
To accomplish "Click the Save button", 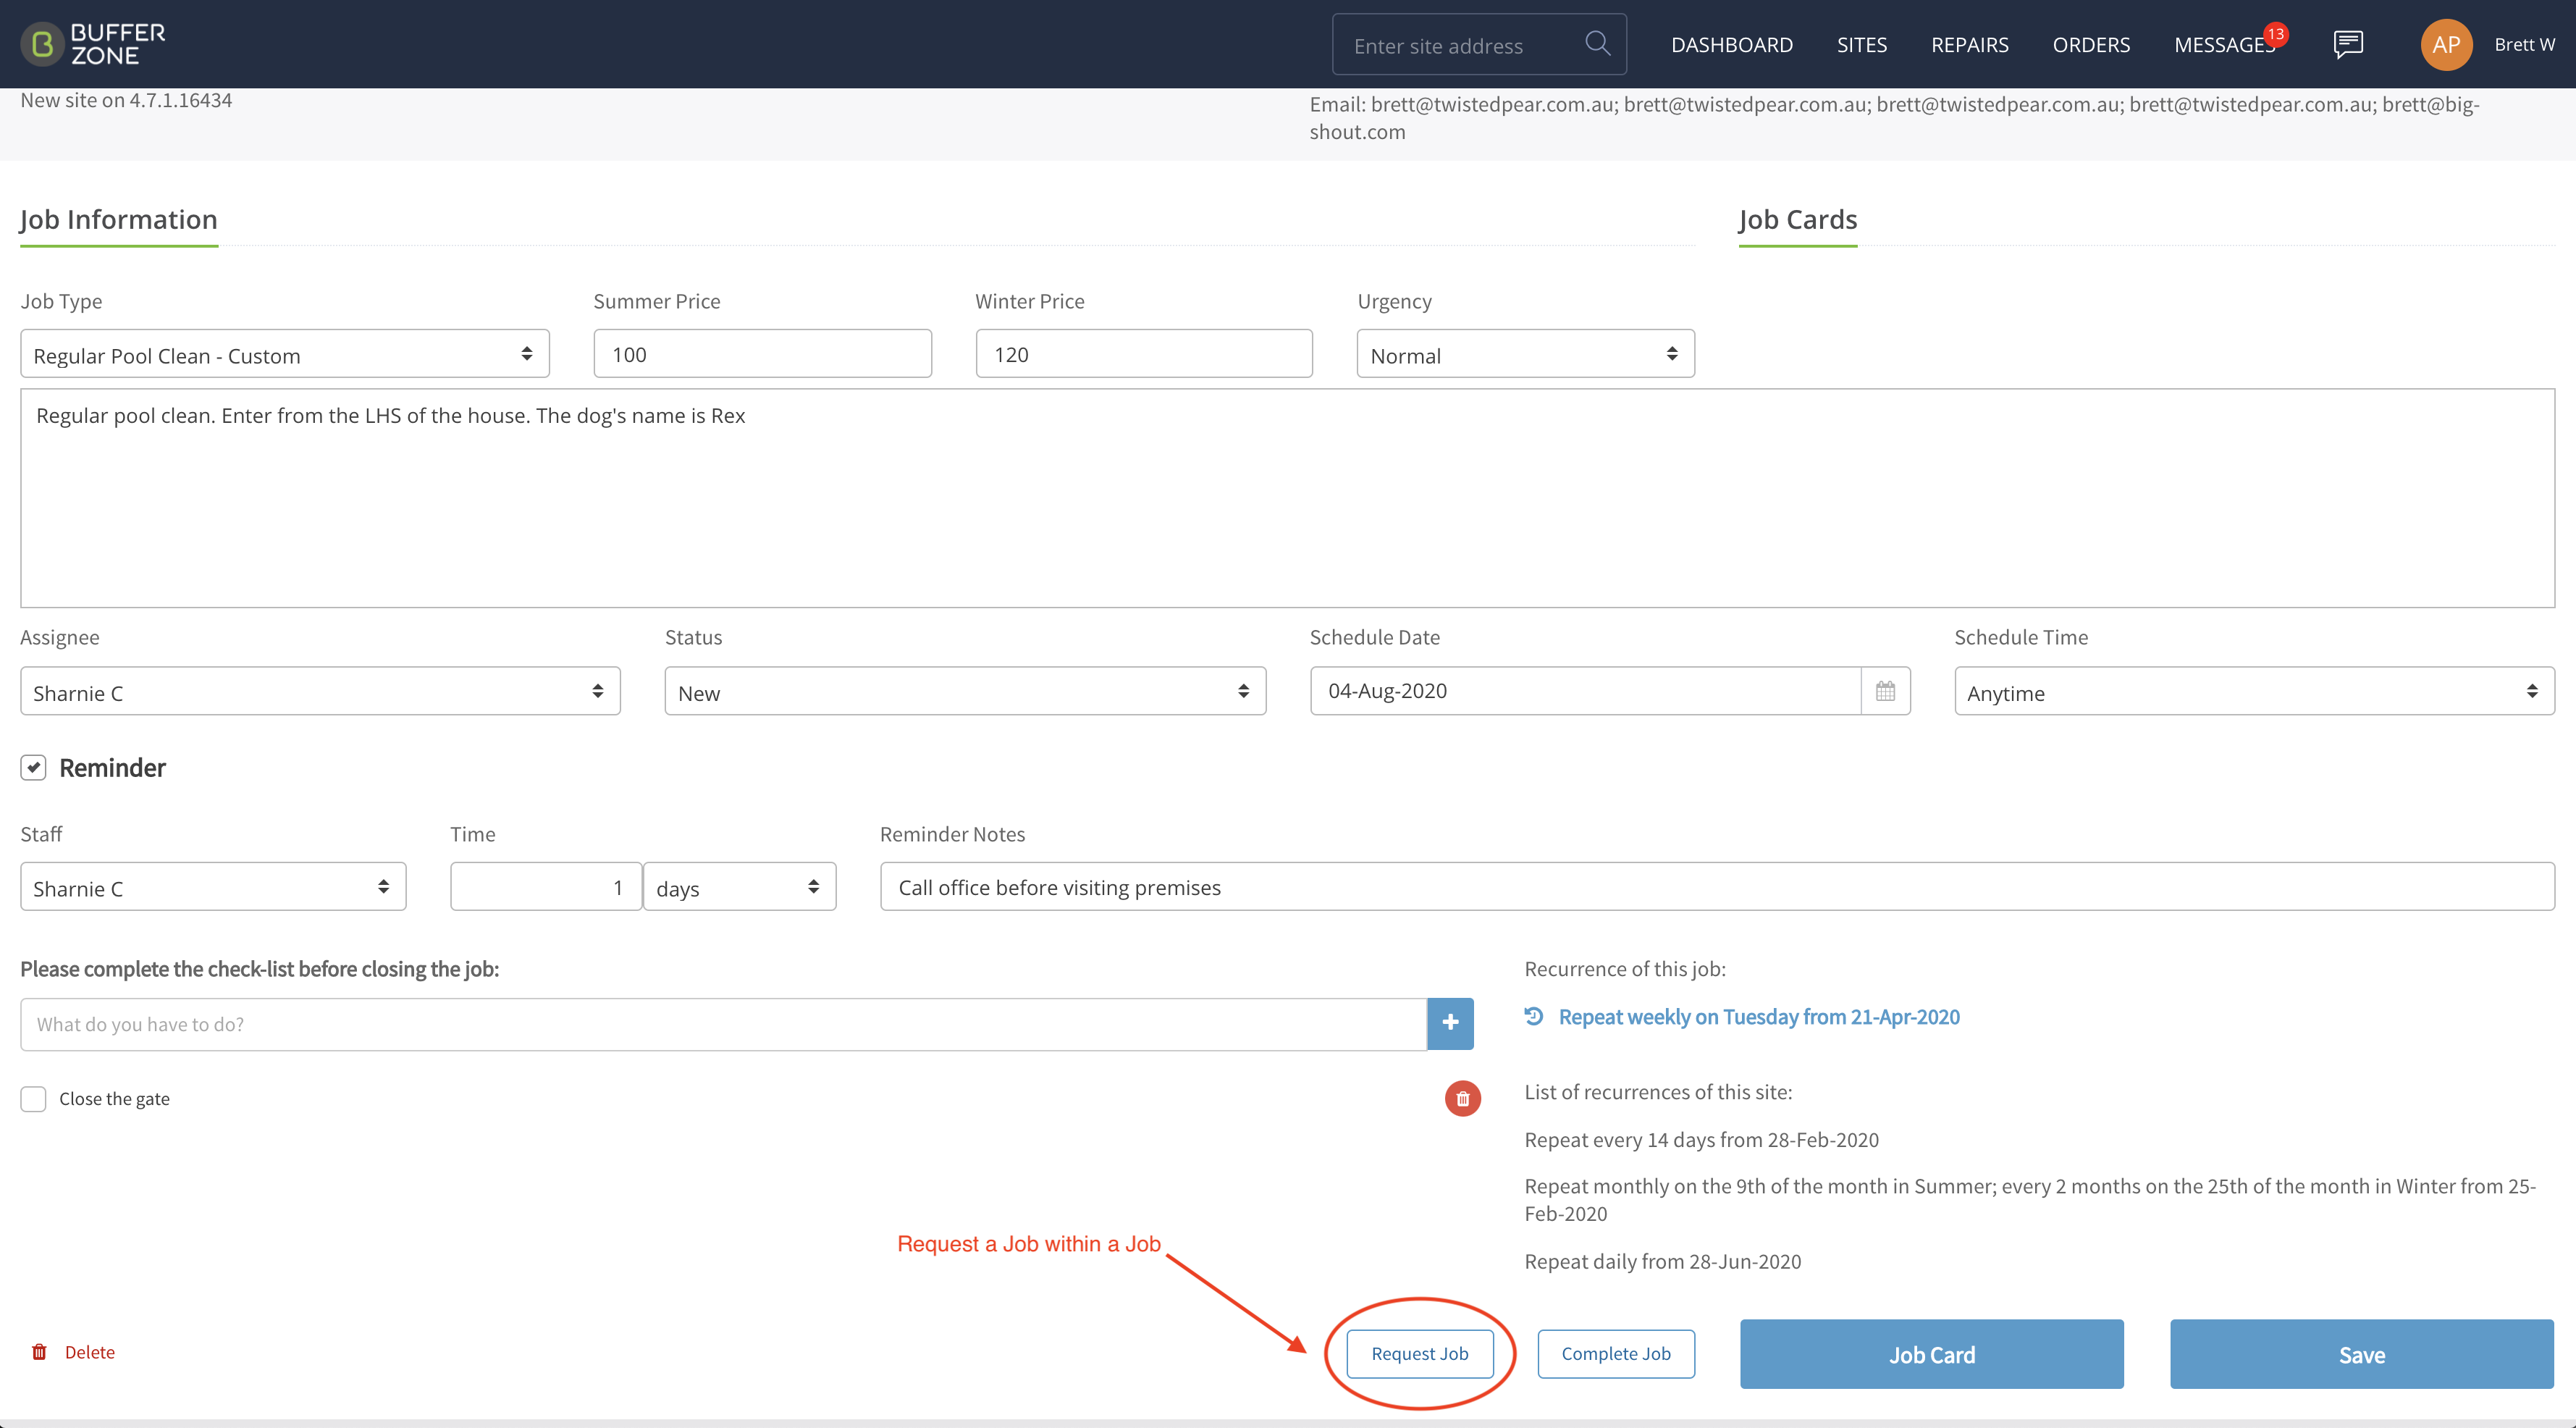I will [x=2362, y=1354].
